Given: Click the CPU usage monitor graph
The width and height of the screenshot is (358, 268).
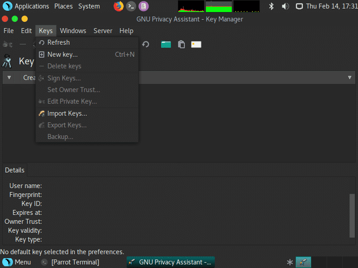Looking at the screenshot, I should [x=191, y=6].
